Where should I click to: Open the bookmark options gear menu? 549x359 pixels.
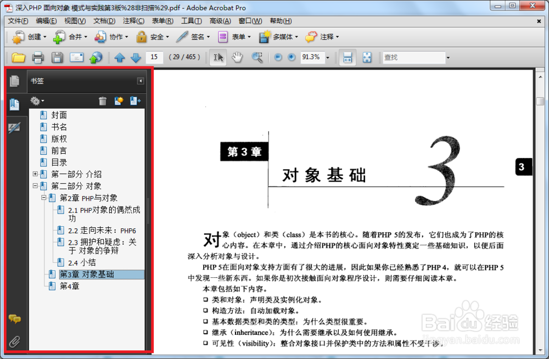[x=36, y=101]
